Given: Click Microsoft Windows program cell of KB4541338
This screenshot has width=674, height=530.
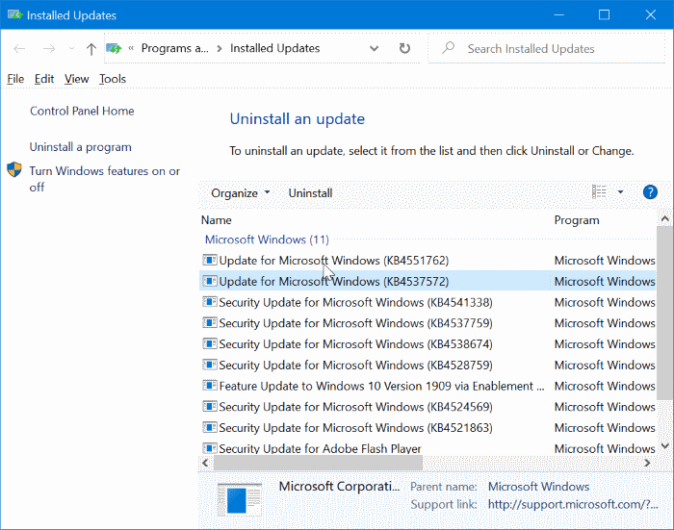Looking at the screenshot, I should tap(605, 302).
